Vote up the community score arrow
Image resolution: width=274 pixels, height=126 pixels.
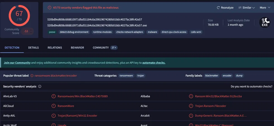(31, 30)
